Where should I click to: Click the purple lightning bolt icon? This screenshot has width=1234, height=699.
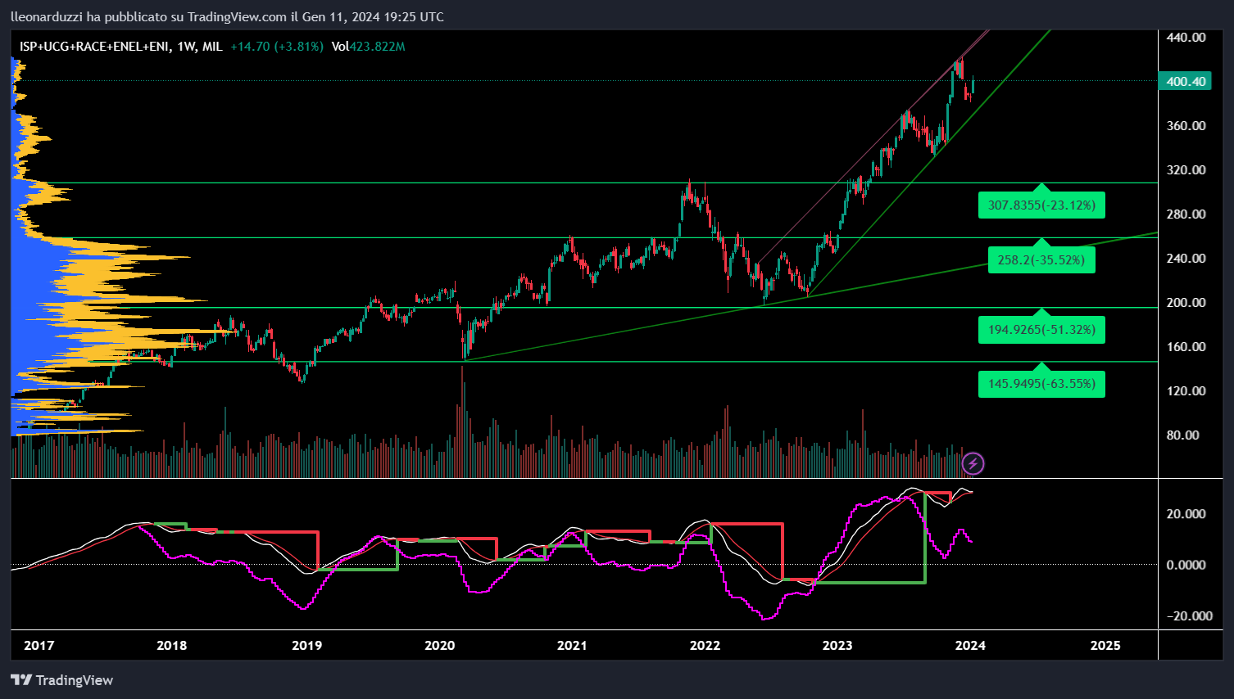(x=973, y=464)
